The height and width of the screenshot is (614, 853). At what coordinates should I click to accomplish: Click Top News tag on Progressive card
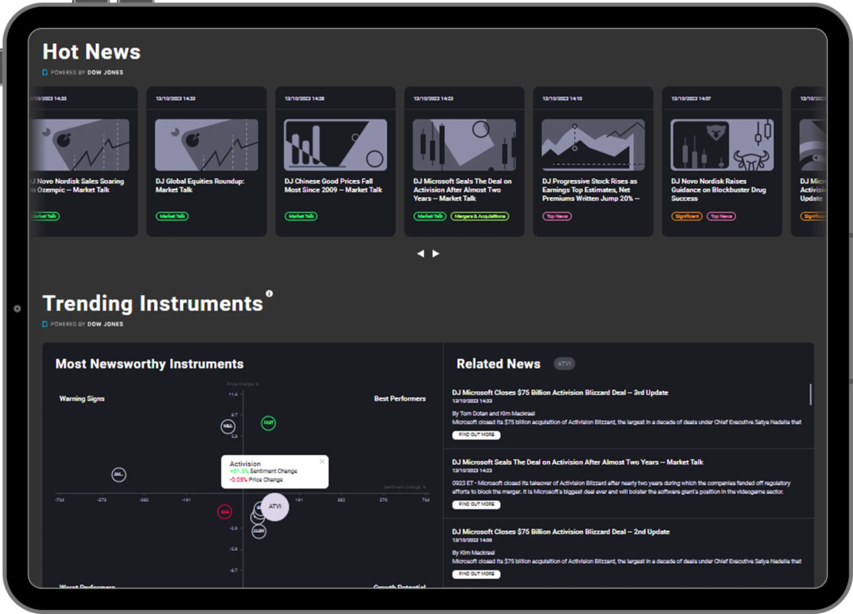click(x=557, y=216)
